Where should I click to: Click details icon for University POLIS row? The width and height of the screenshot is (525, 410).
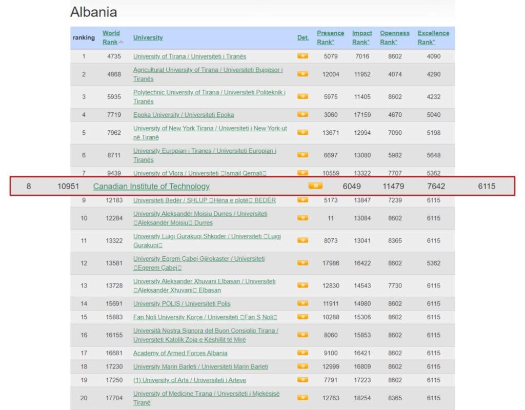pos(302,303)
